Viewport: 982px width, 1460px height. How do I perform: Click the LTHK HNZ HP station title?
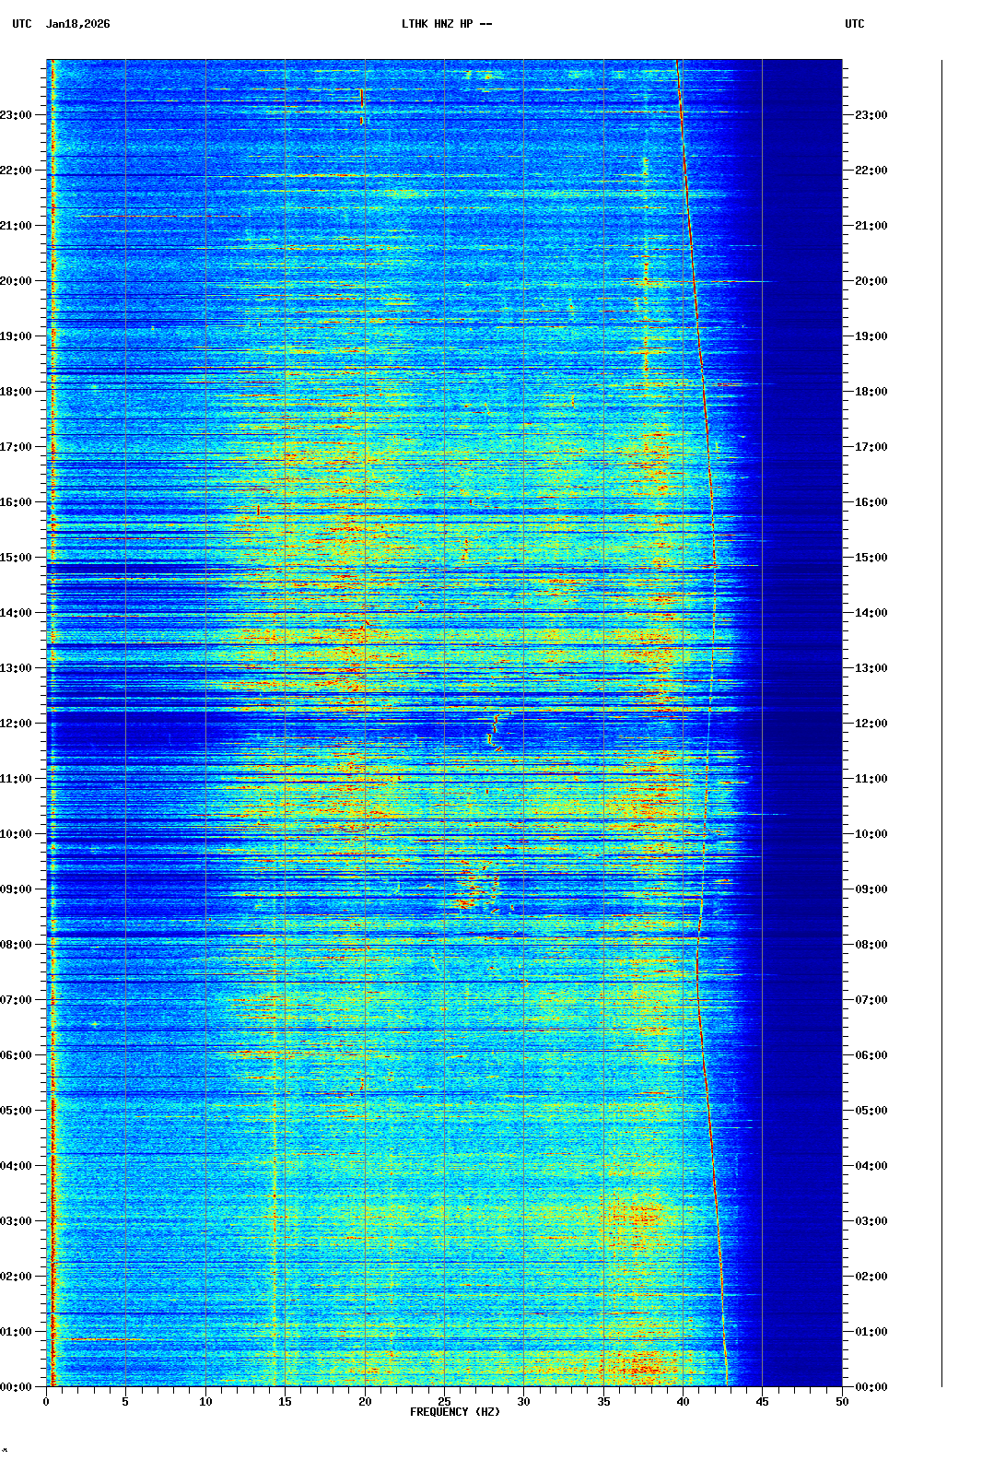[446, 24]
